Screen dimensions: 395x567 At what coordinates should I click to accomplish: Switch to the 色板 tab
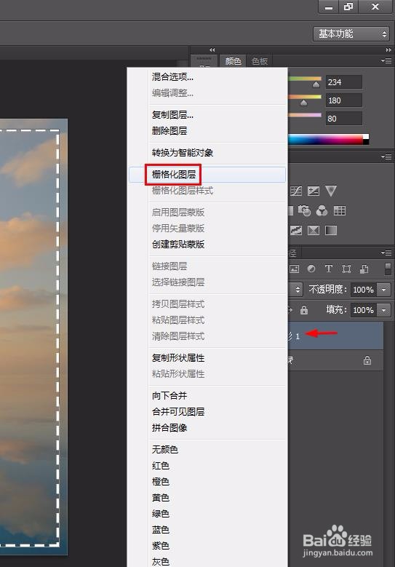(x=260, y=61)
